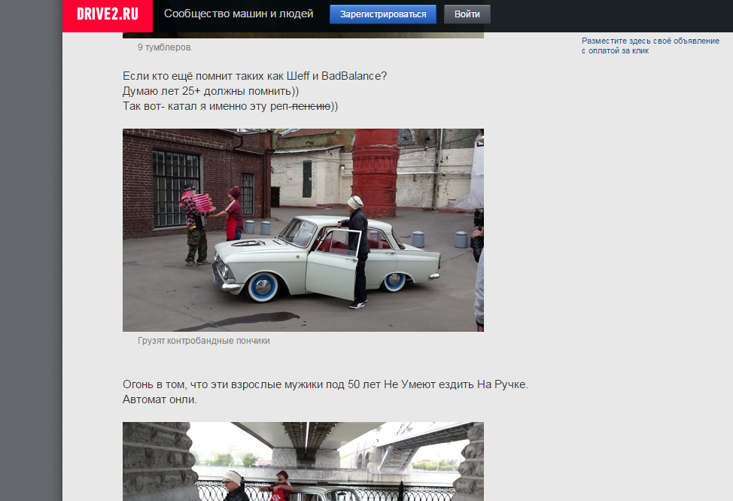Open the 'Разместите здесь своё объявление' ad link
The height and width of the screenshot is (501, 733).
pos(650,41)
